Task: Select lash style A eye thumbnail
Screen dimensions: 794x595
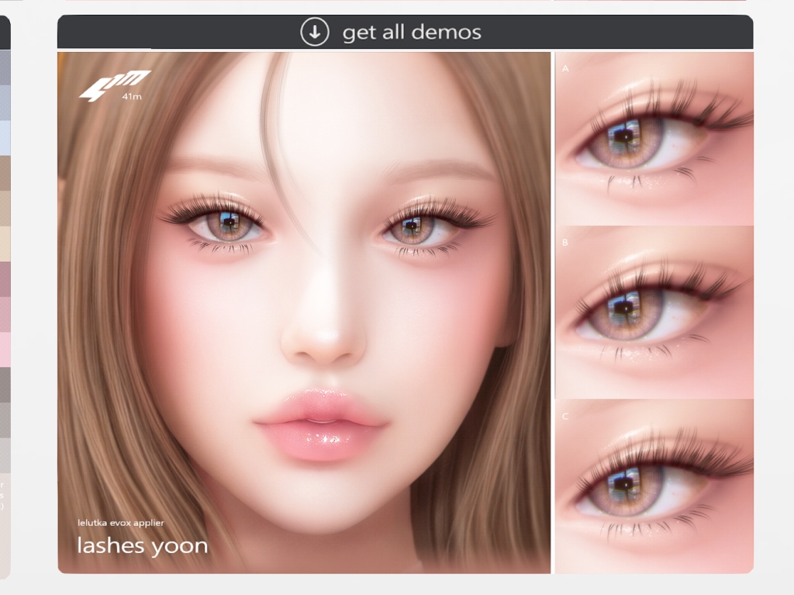Action: (654, 138)
